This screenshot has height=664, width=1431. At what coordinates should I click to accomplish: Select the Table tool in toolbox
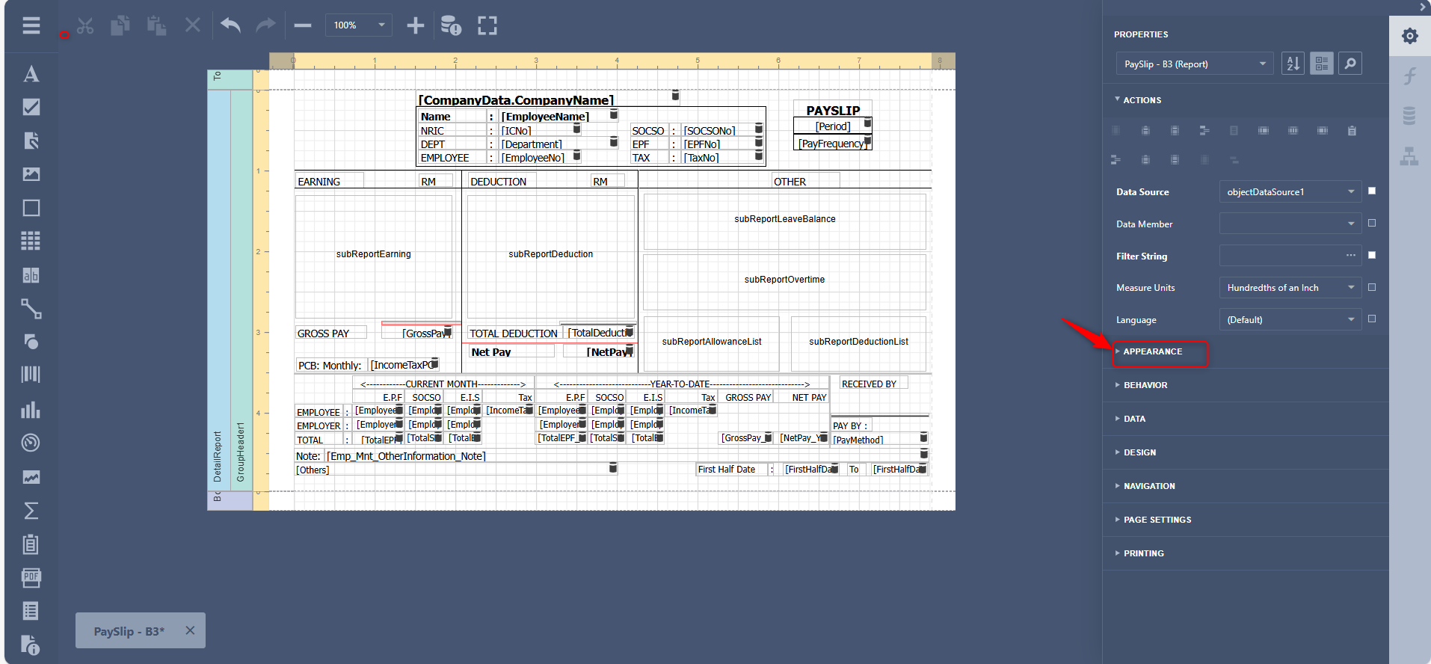click(31, 241)
